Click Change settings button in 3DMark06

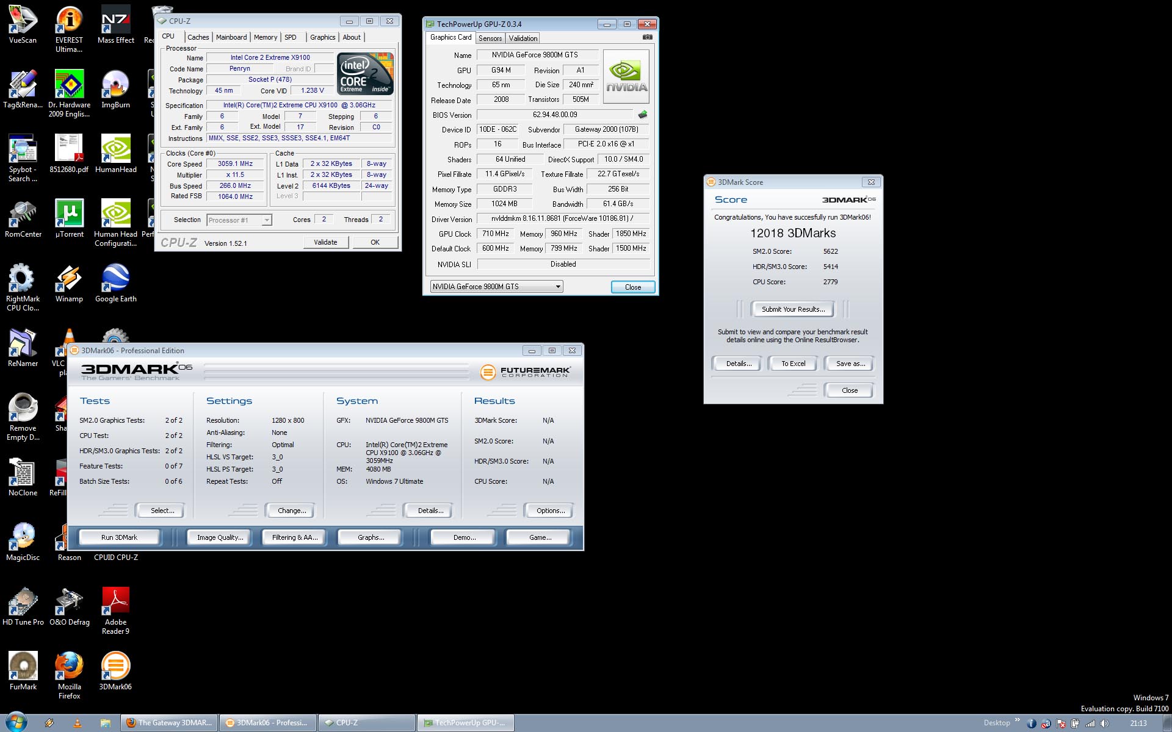click(292, 511)
